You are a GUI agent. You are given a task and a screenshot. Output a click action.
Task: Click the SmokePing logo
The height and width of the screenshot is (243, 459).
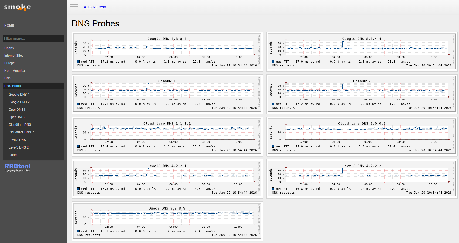tap(18, 7)
